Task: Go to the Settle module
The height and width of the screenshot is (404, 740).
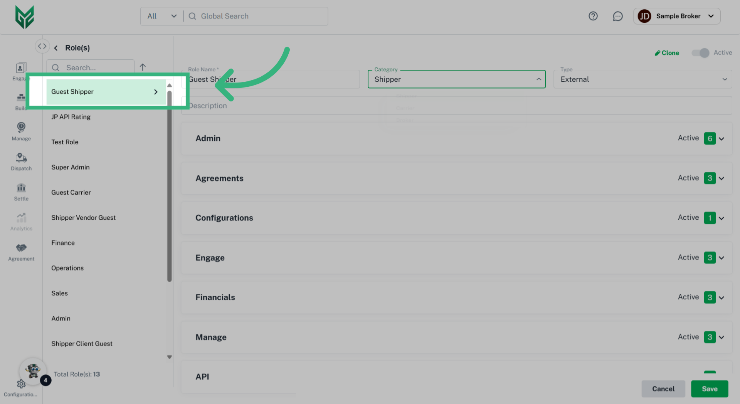Action: click(x=21, y=192)
